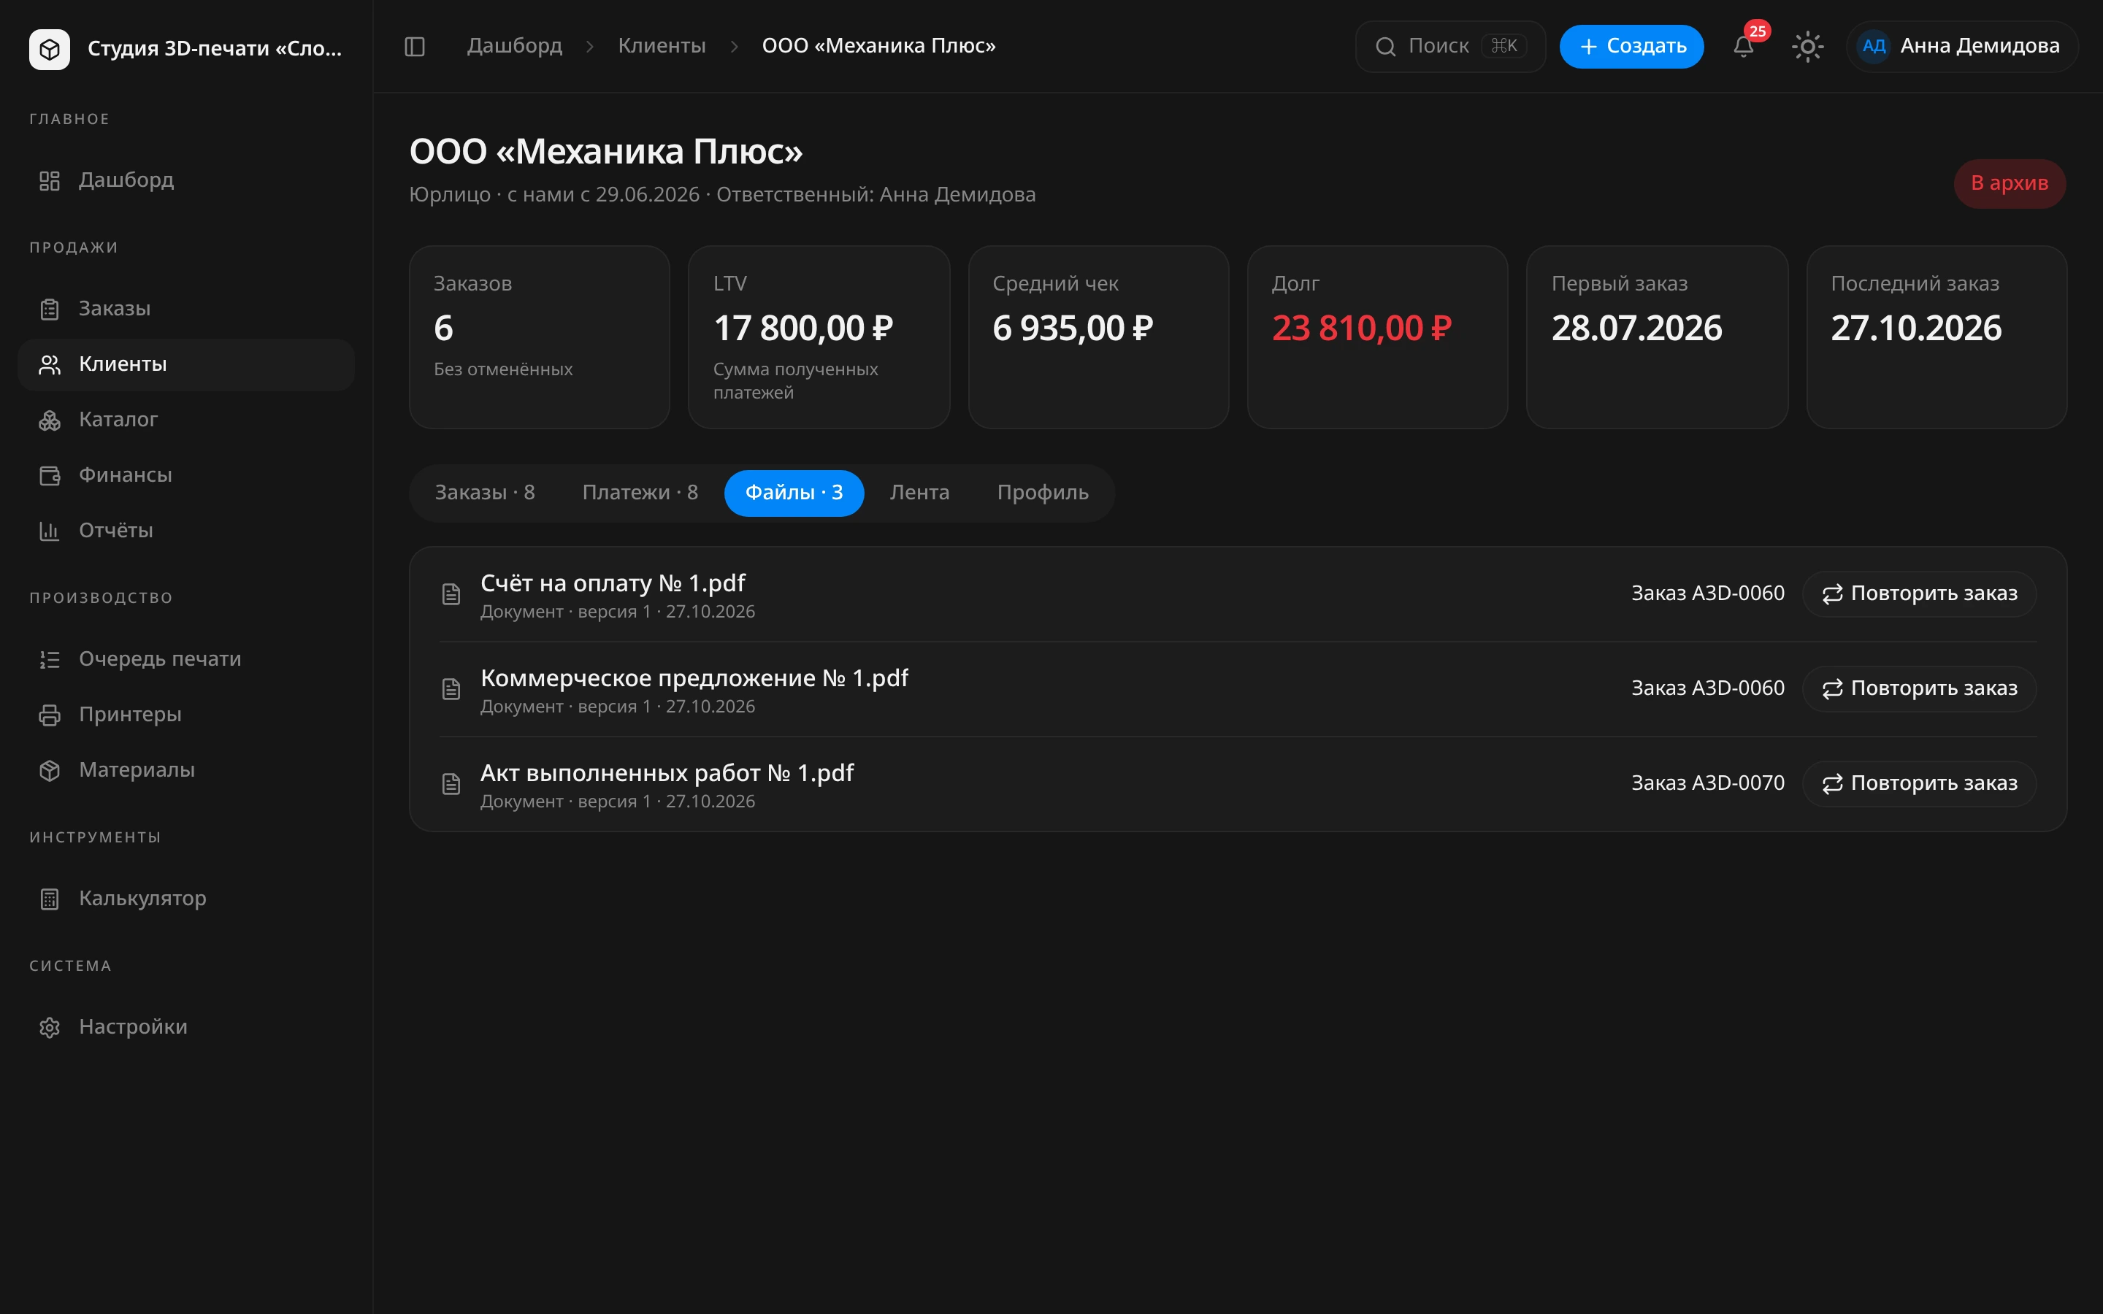This screenshot has height=1314, width=2103.
Task: Switch to the Лента tab
Action: click(x=919, y=493)
